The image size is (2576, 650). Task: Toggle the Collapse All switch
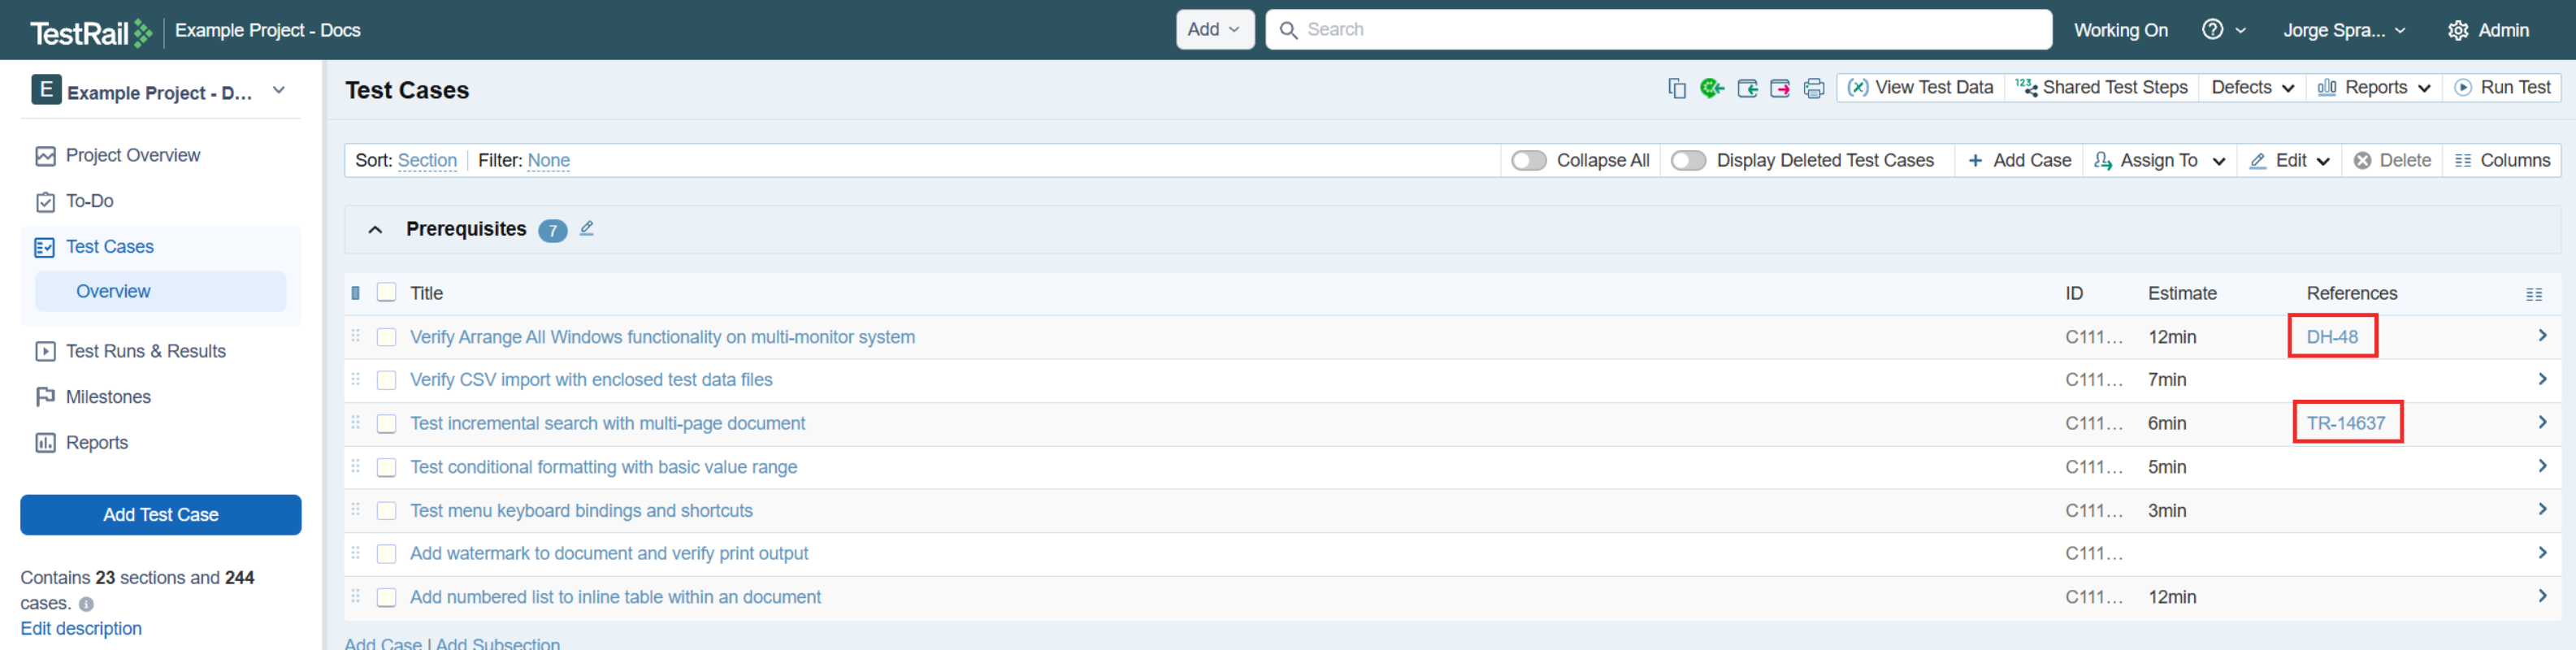coord(1528,161)
